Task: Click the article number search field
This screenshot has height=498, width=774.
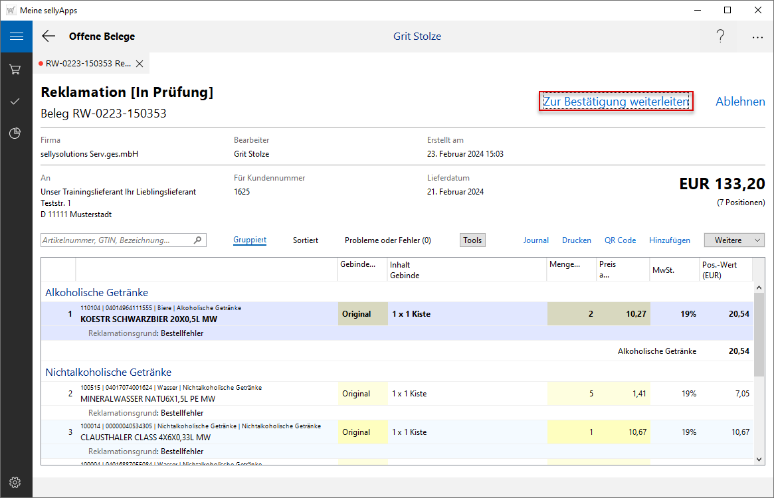Action: point(116,240)
